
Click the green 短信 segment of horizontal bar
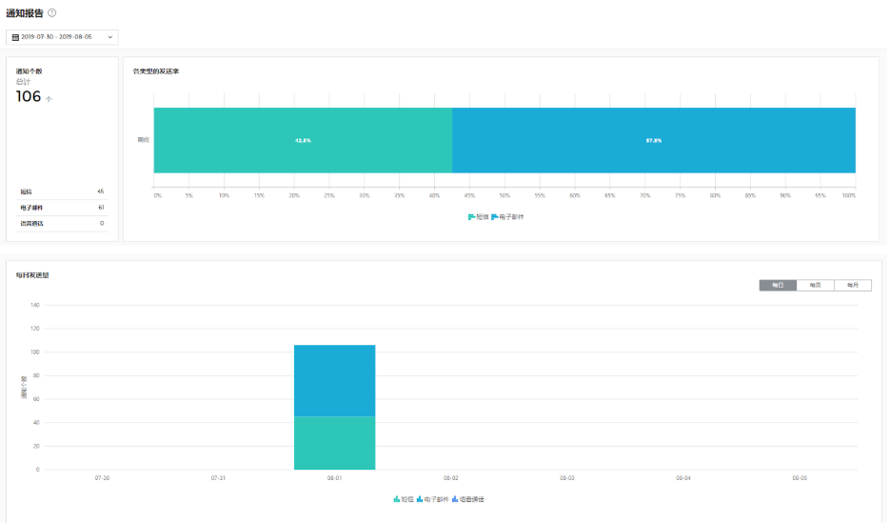click(x=303, y=140)
